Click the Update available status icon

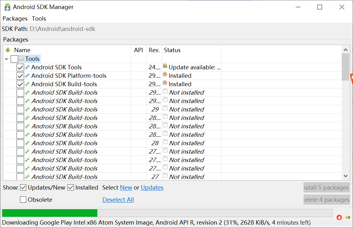(165, 66)
